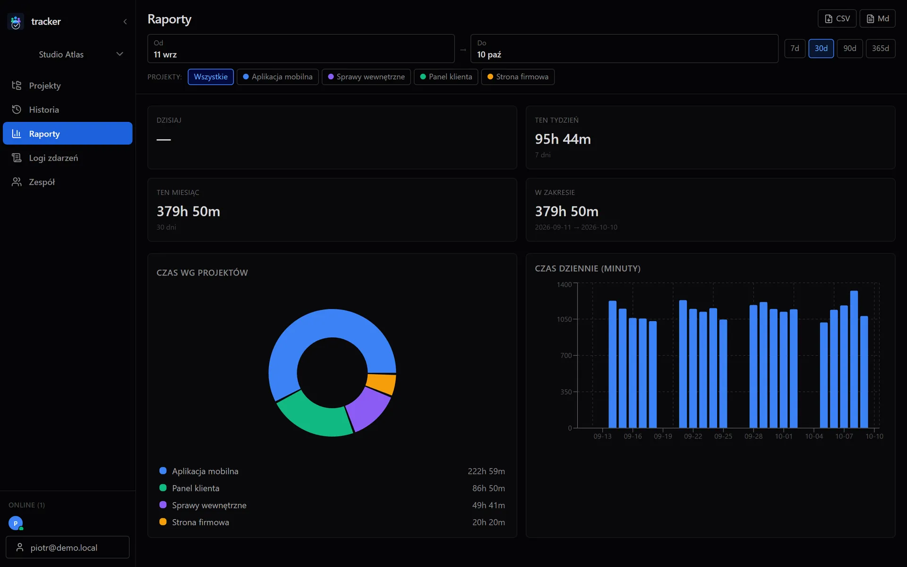The width and height of the screenshot is (907, 567).
Task: Click the CSV file download icon
Action: click(x=829, y=19)
